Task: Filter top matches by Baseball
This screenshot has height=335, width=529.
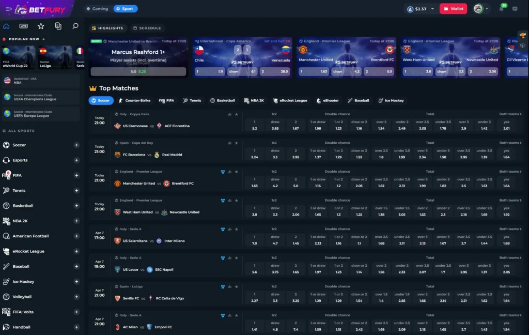Action: pos(359,101)
